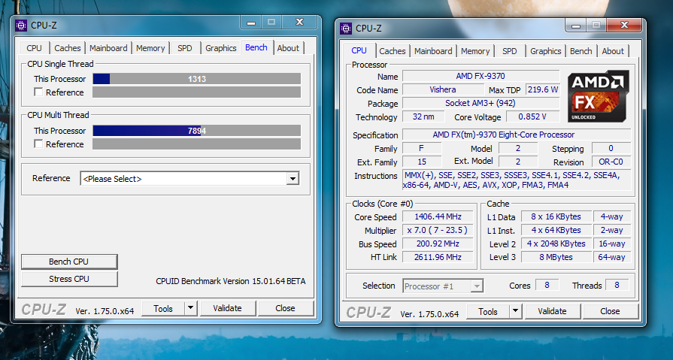Screen dimensions: 673x360
Task: Click the Level 3 value 8 MBytes
Action: coord(556,257)
